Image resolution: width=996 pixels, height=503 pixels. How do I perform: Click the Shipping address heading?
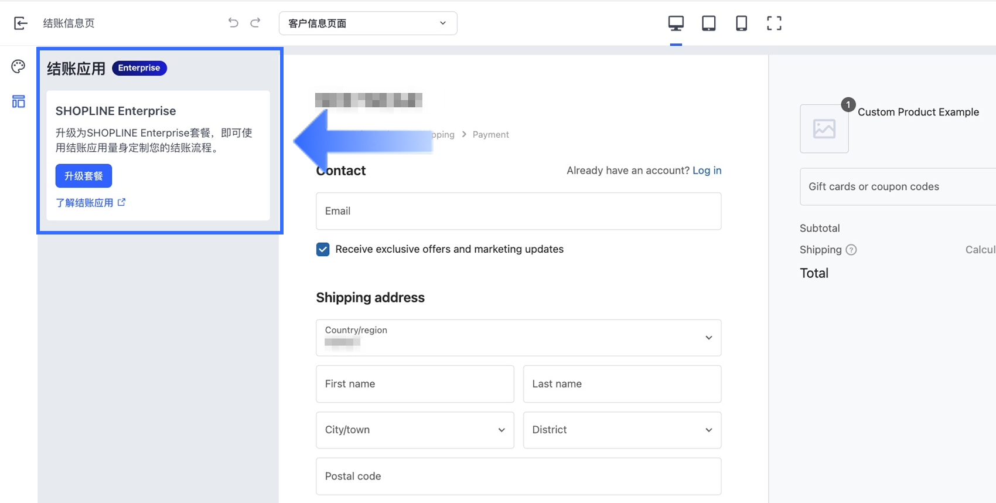tap(370, 298)
